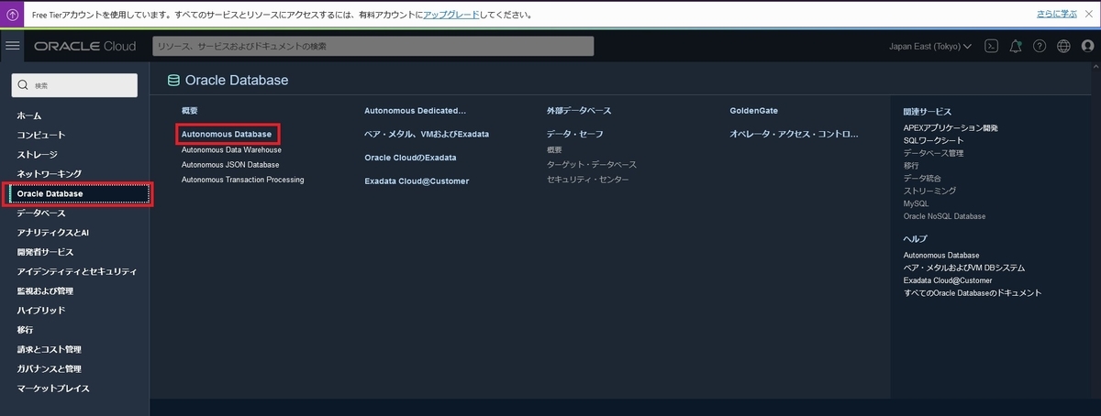Open Autonomous Data Warehouse

(x=231, y=149)
